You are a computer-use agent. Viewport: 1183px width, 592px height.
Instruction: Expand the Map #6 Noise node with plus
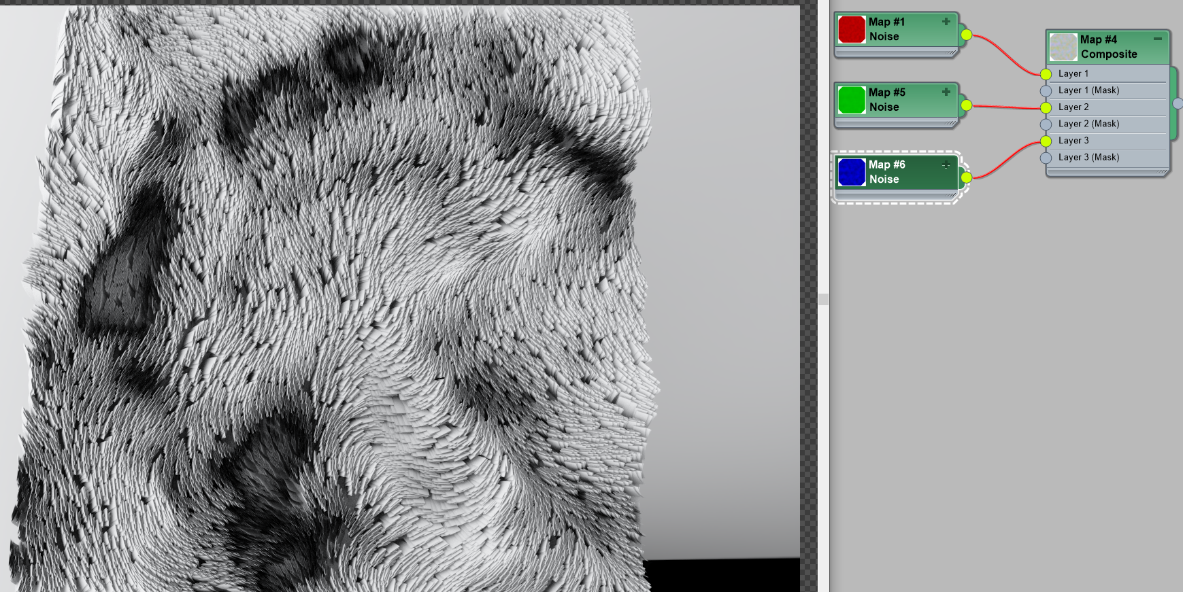[946, 164]
